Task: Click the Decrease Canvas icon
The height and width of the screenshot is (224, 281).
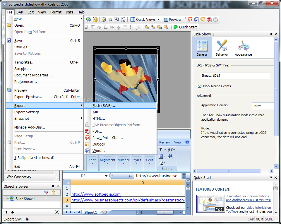Action: pyautogui.click(x=110, y=20)
